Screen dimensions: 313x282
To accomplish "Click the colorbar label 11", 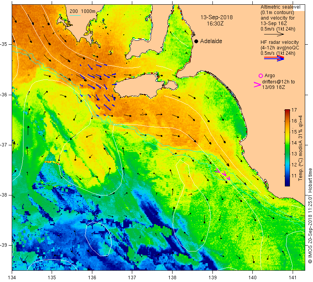I will (x=294, y=176).
